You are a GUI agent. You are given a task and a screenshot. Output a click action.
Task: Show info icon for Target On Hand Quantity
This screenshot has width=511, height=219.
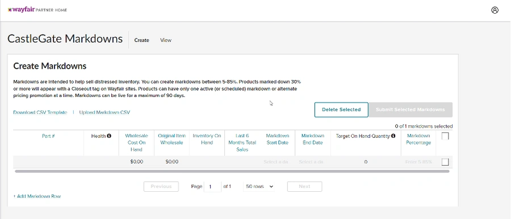(x=393, y=136)
